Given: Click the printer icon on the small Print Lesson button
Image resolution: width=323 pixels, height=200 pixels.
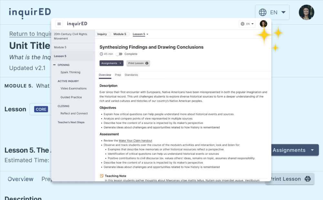Looking at the screenshot, I should [147, 63].
